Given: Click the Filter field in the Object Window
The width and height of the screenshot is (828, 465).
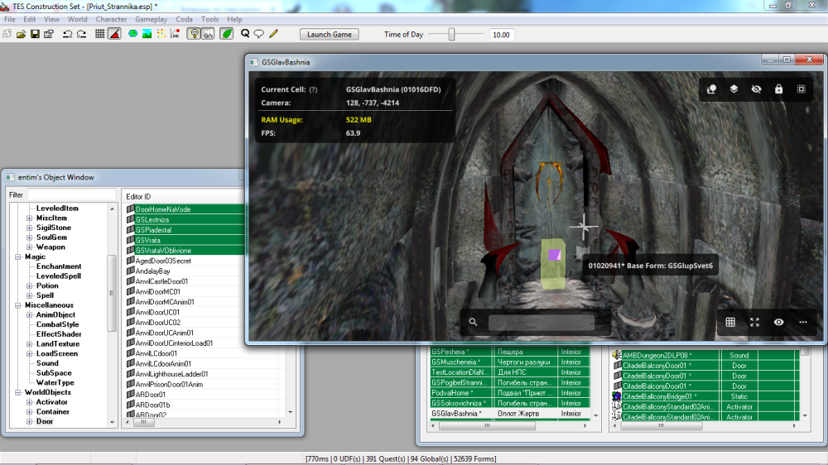Looking at the screenshot, I should 71,194.
